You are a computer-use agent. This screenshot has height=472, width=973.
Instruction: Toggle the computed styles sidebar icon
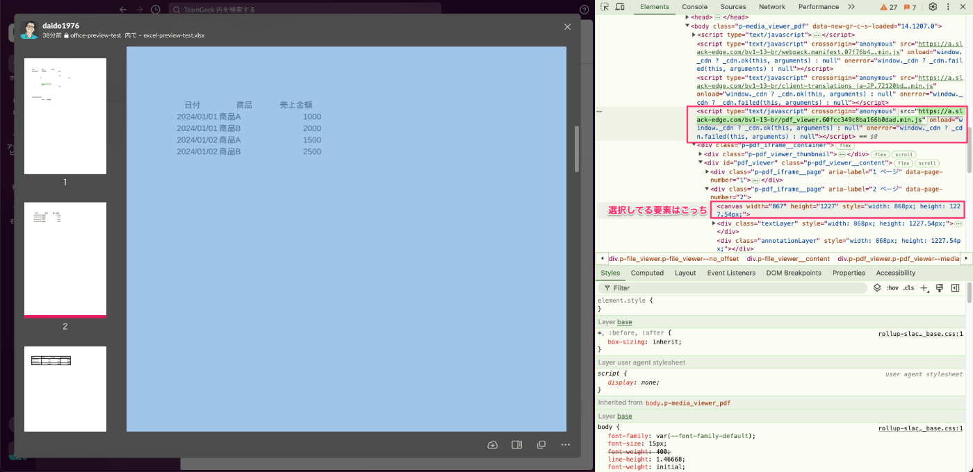pyautogui.click(x=955, y=287)
